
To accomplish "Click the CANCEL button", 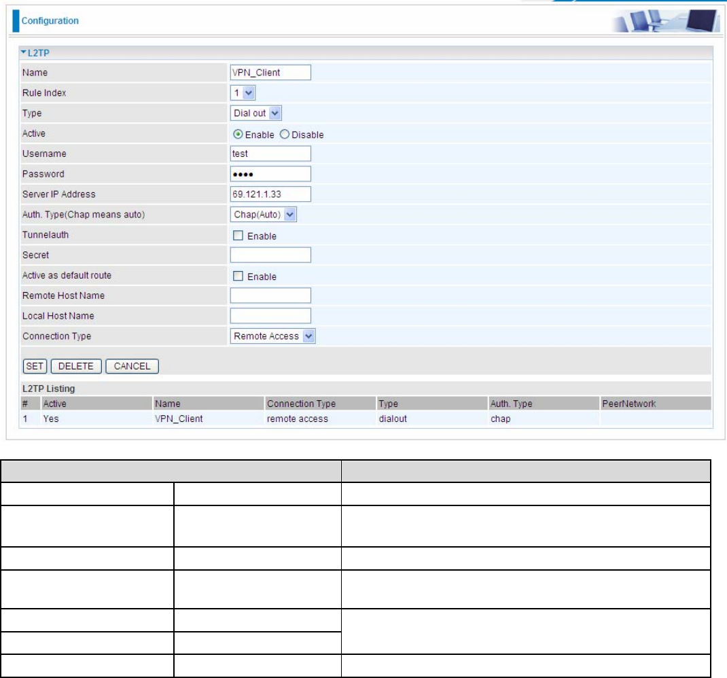I will point(132,366).
